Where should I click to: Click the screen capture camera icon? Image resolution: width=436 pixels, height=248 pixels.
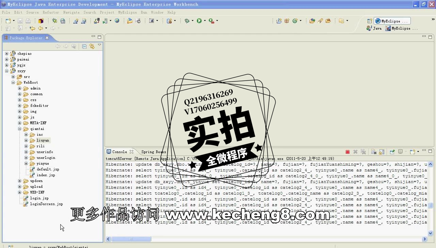point(152,21)
